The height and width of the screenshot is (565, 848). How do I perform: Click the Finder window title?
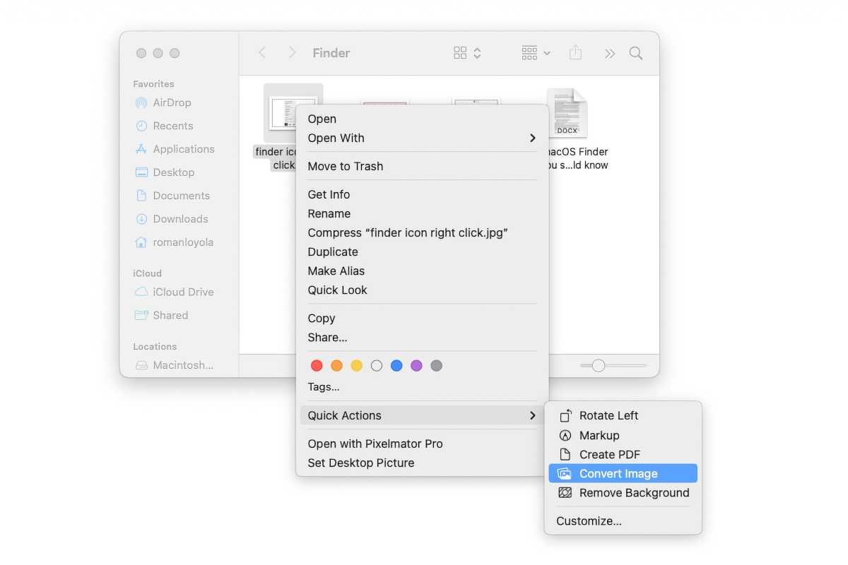pos(331,53)
